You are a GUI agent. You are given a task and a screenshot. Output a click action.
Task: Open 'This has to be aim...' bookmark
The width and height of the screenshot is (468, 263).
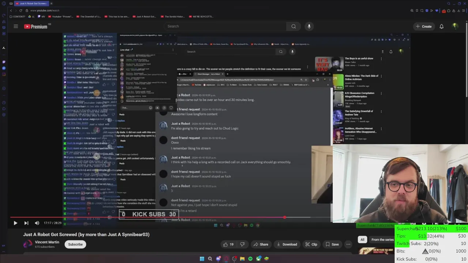point(117,16)
